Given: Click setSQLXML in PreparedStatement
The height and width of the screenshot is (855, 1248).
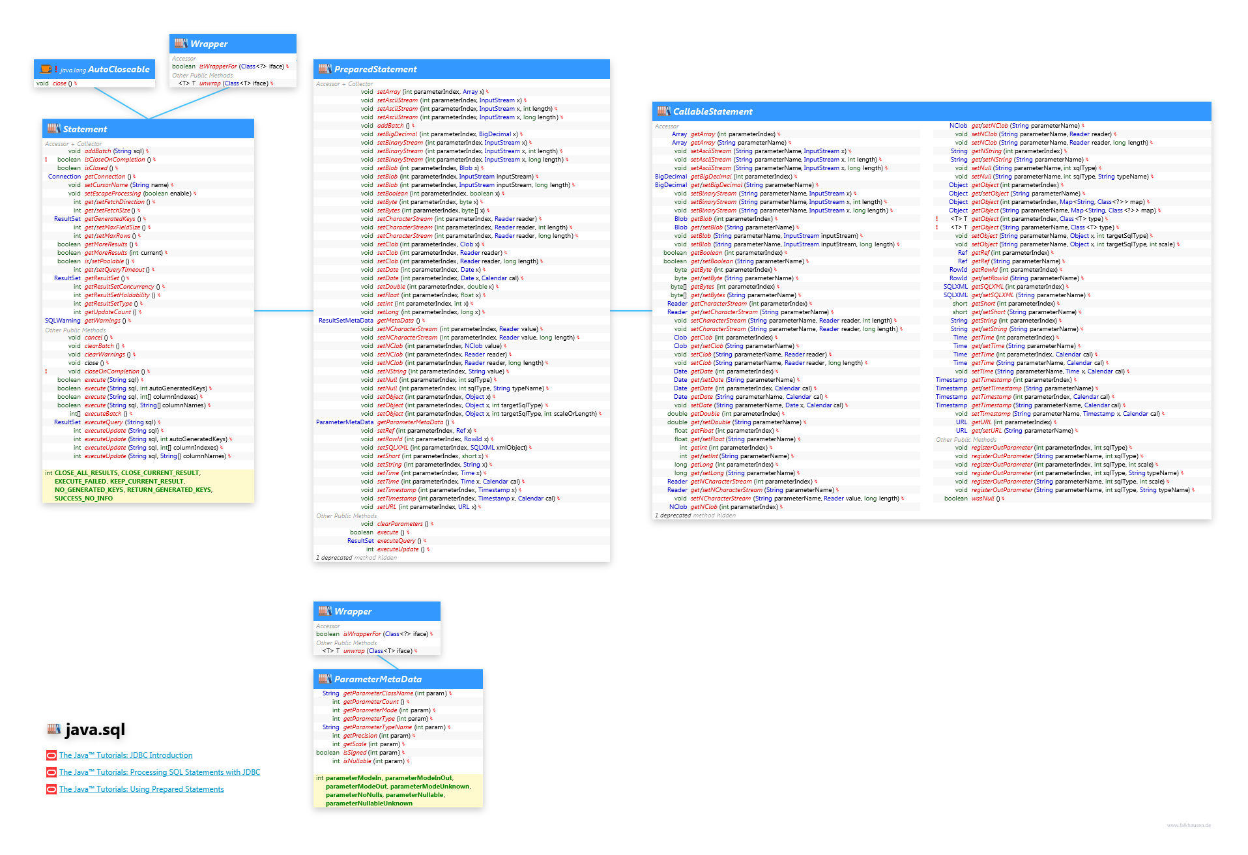Looking at the screenshot, I should [x=392, y=448].
